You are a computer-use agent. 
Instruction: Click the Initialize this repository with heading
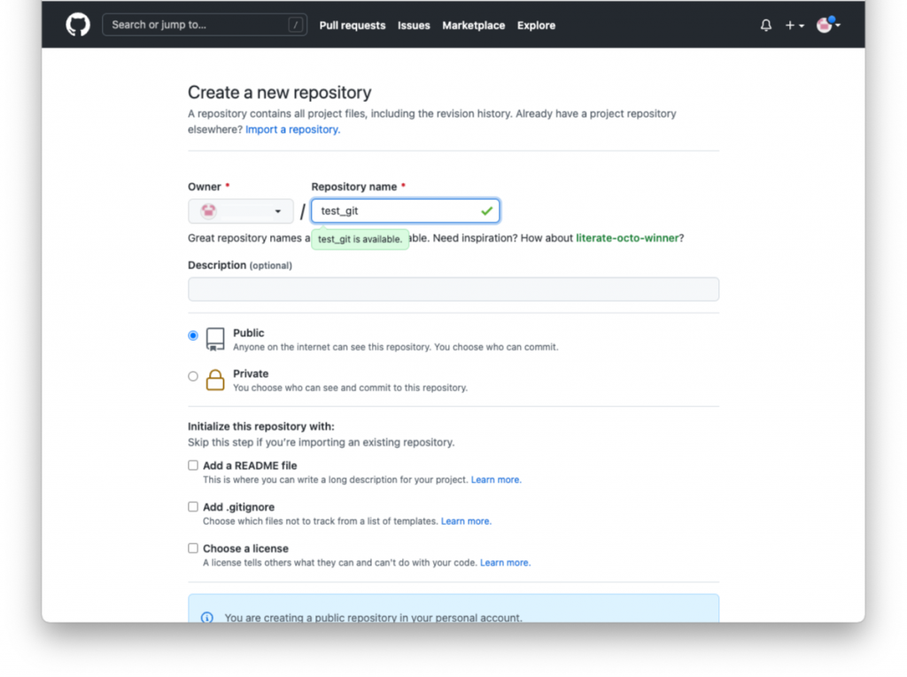click(x=261, y=427)
